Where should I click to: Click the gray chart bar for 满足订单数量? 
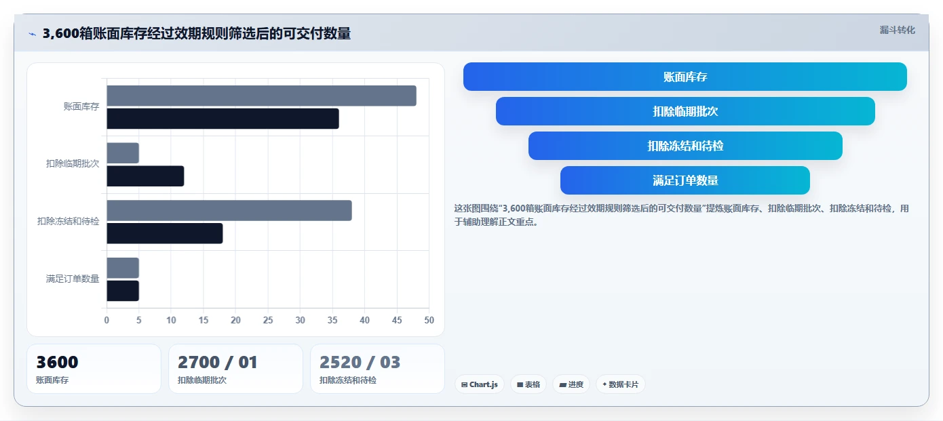tap(123, 268)
